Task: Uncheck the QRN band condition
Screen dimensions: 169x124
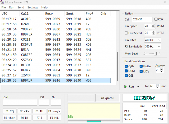Action: 126,66
